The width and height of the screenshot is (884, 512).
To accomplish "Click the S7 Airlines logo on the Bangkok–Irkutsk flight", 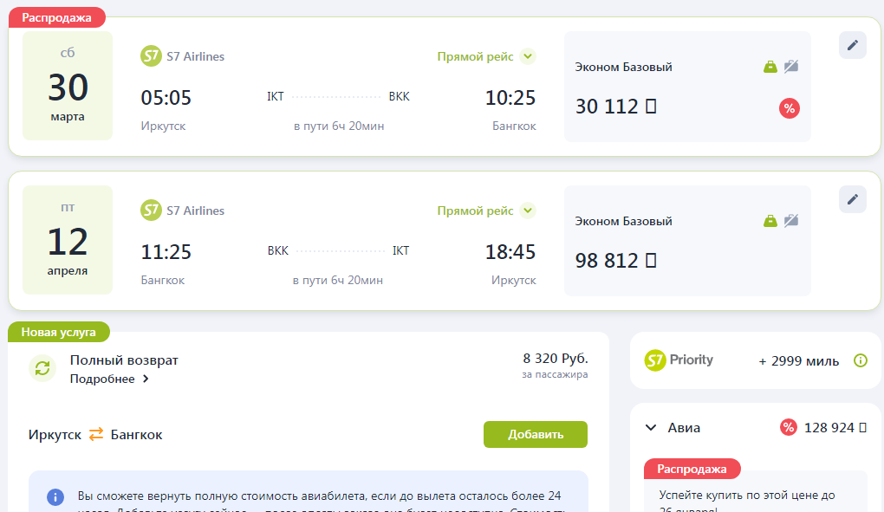I will (151, 211).
